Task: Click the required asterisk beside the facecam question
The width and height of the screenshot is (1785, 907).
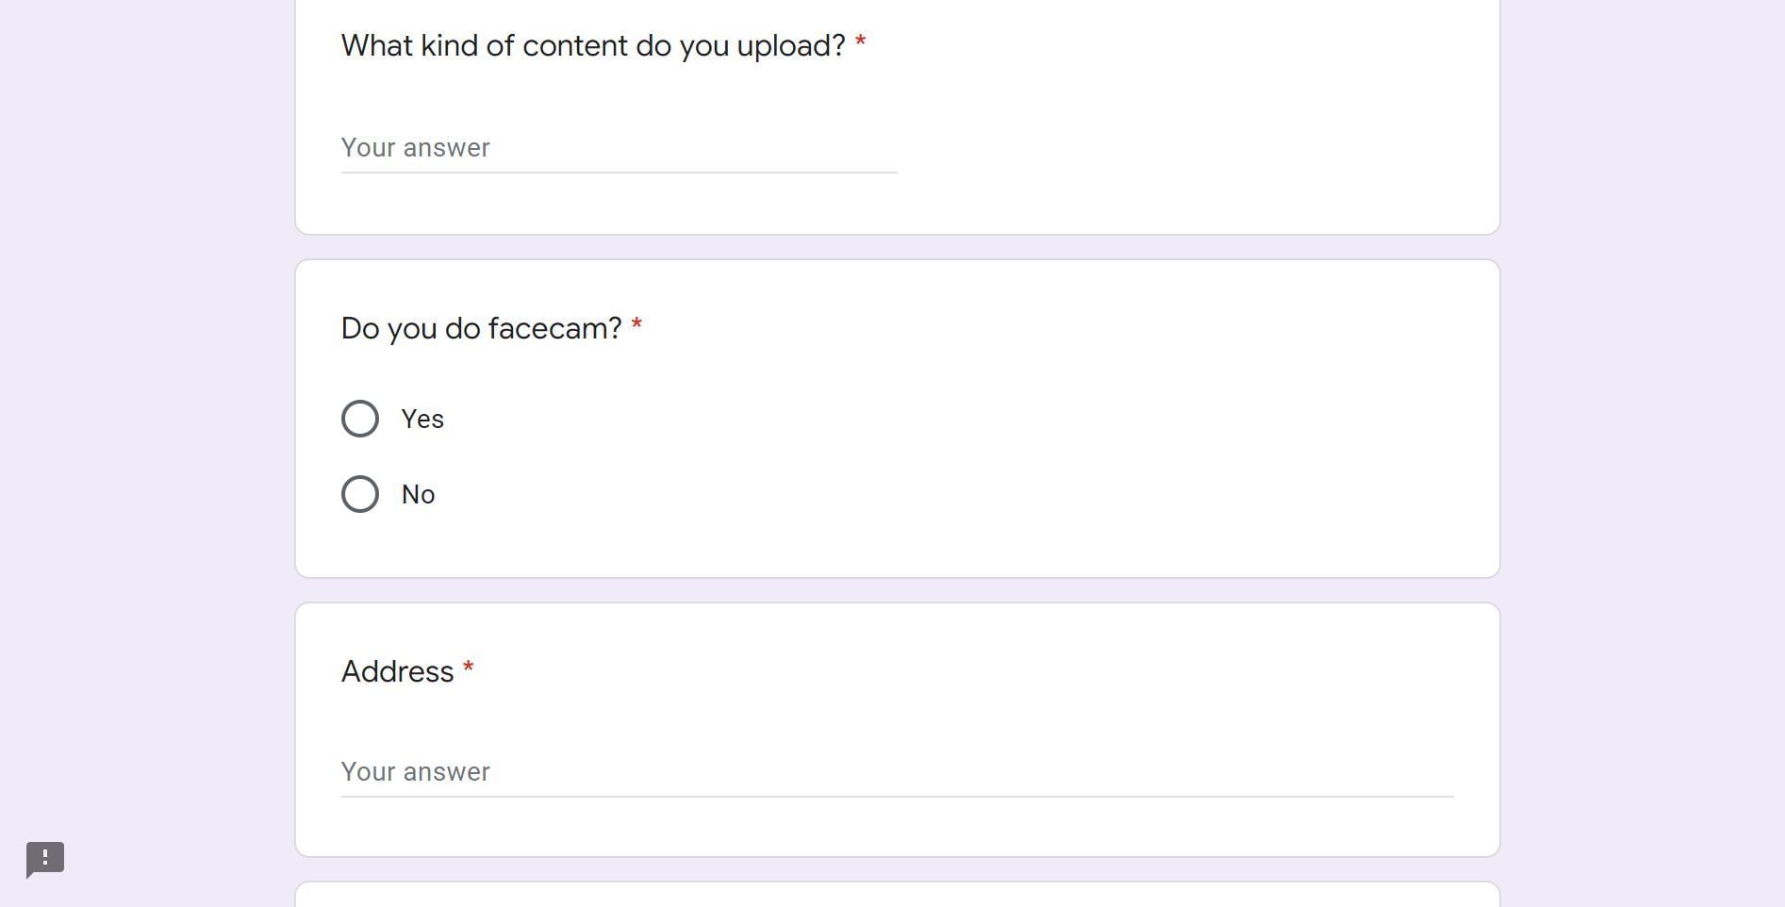Action: point(636,326)
